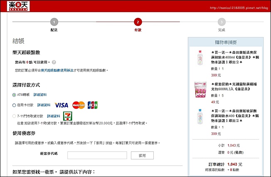Select the 信用卡付款 radio button
Screen dimensions: 271x177
(x=14, y=105)
